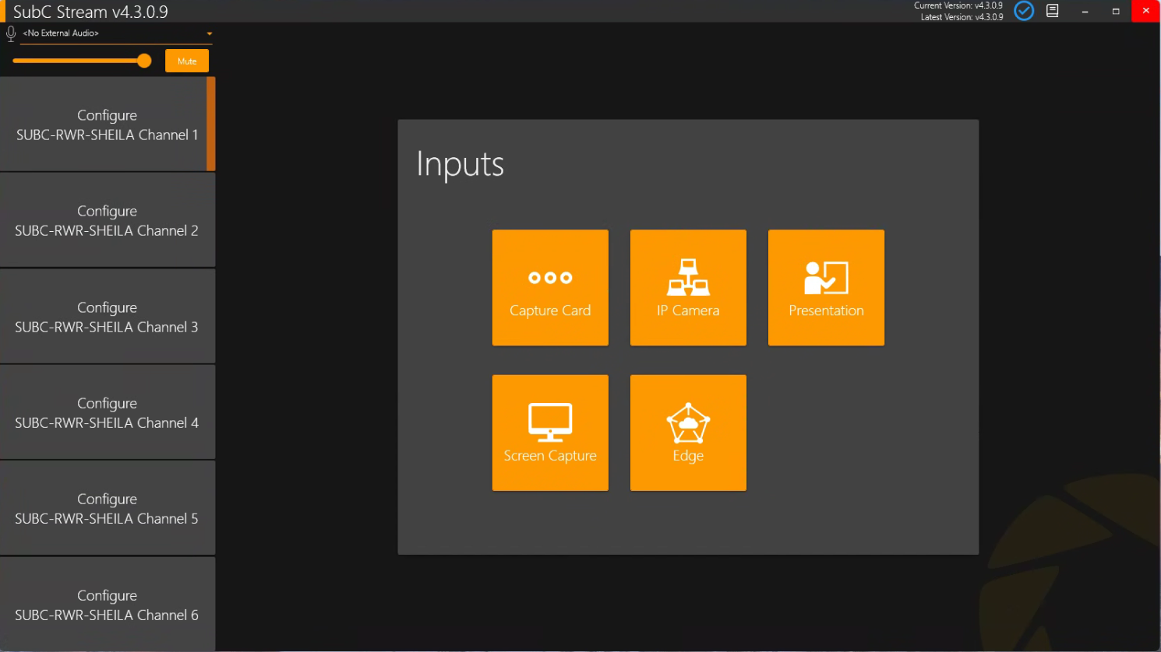Open Configure SUBC-RWR-SHEILA Channel 4

107,412
